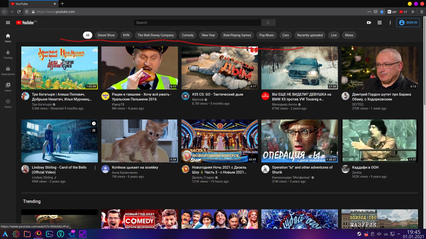Select the KVN chip
The width and height of the screenshot is (426, 239).
pos(126,35)
